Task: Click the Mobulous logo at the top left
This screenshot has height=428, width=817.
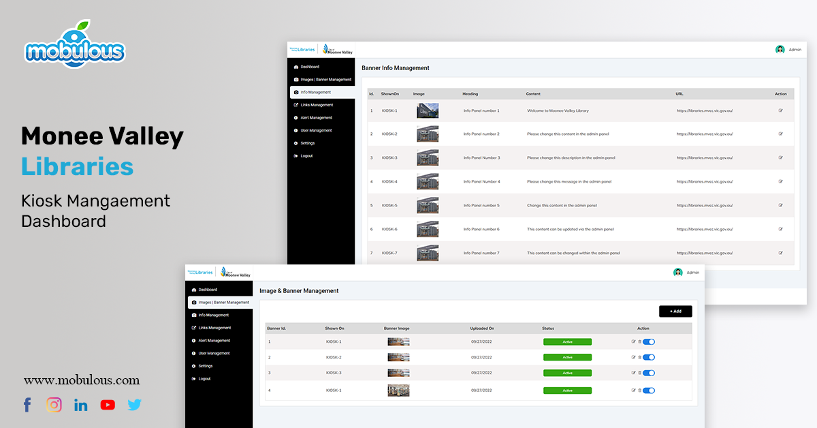Action: (75, 44)
